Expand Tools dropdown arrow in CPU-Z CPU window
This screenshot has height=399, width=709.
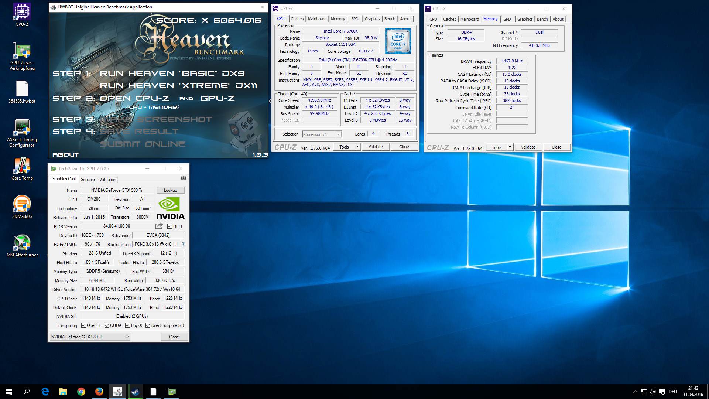click(x=357, y=147)
